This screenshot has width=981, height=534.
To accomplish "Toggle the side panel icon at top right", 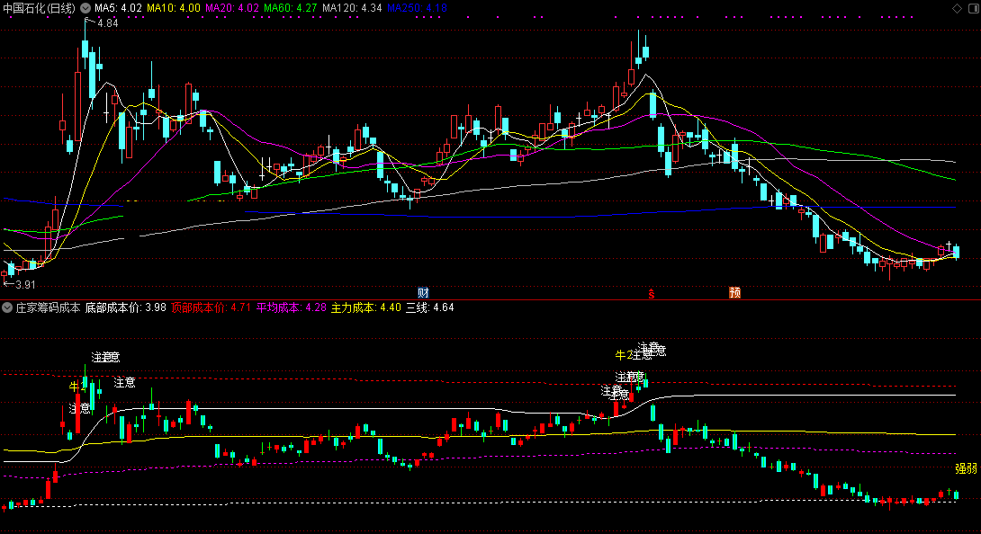I will click(972, 8).
